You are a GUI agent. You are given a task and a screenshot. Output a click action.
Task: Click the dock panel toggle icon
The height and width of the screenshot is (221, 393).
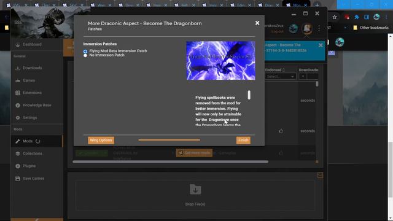click(x=320, y=175)
